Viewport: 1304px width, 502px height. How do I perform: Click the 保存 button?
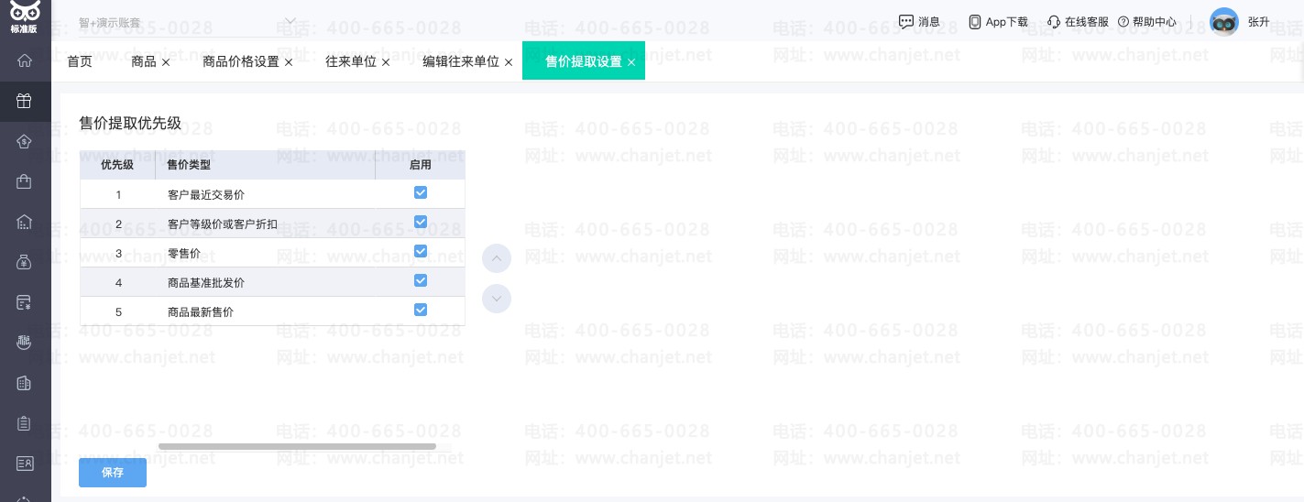113,473
